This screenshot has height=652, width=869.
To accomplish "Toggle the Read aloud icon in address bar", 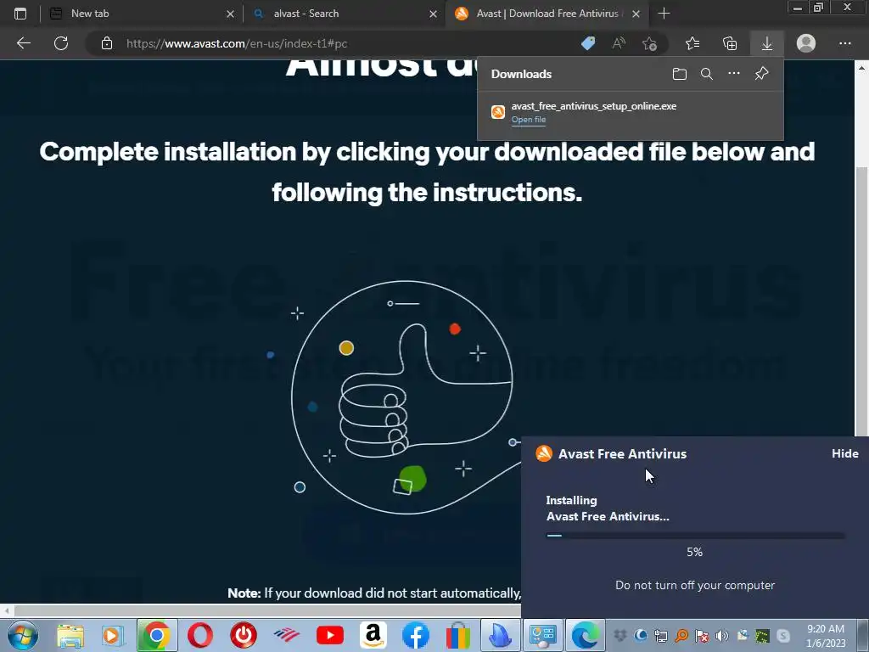I will pos(619,43).
